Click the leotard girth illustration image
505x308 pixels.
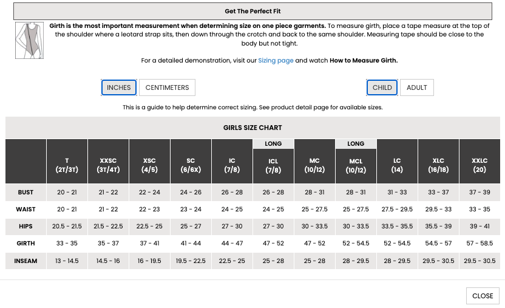pyautogui.click(x=30, y=41)
